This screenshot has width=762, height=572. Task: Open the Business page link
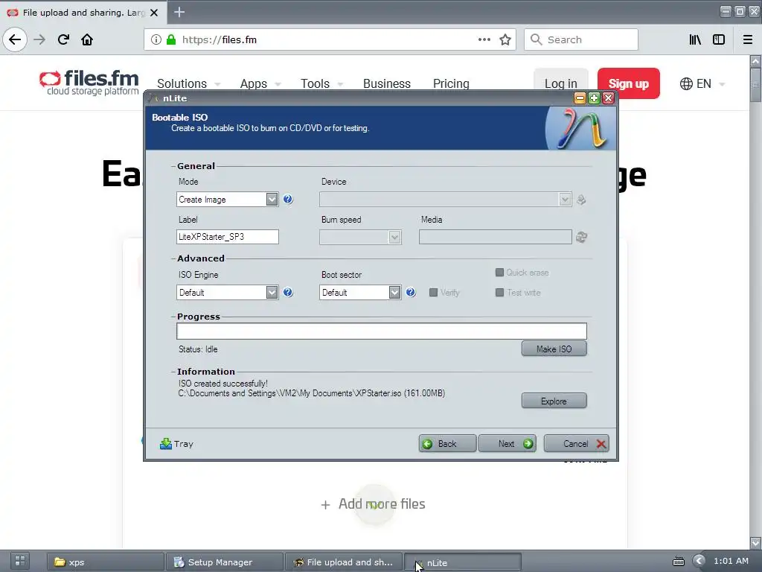click(x=387, y=83)
